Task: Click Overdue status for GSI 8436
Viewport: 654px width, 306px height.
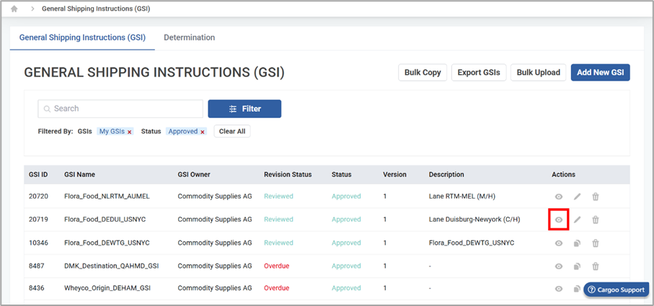Action: 277,288
